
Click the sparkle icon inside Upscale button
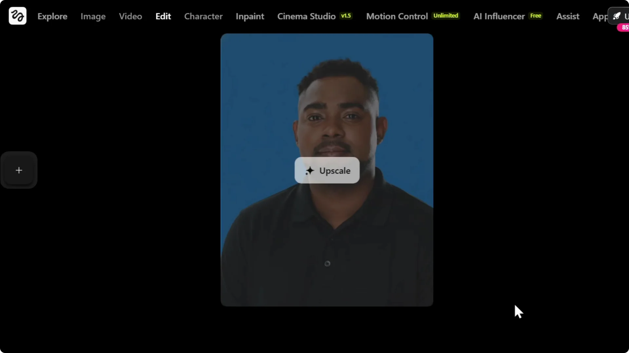[x=309, y=171]
